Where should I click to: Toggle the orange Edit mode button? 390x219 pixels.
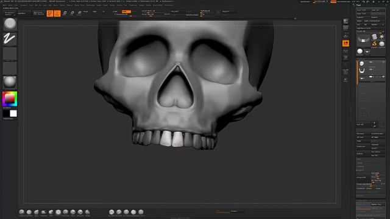click(50, 13)
